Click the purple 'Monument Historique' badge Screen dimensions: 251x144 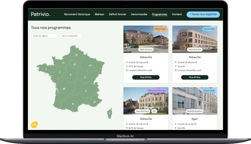click(157, 90)
